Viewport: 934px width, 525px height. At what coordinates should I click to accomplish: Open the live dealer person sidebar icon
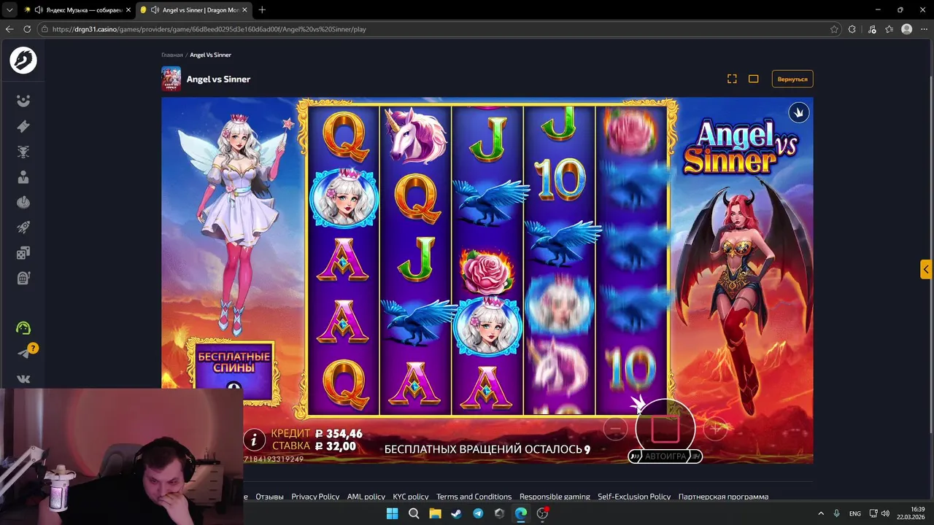point(23,177)
